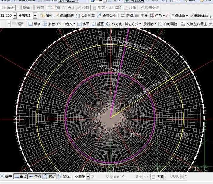Click 交换左右标注 (swap left-right labels)
Viewport: 213px width, 184px height.
[194, 24]
